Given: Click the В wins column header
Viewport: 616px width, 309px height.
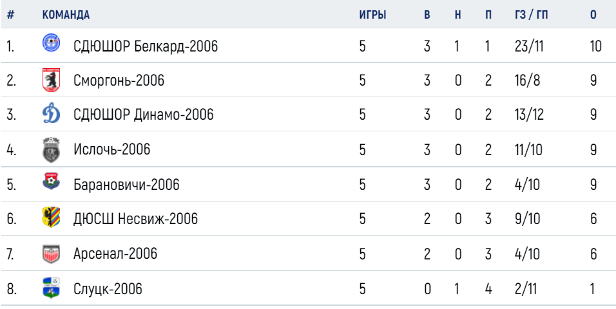Looking at the screenshot, I should (x=427, y=15).
